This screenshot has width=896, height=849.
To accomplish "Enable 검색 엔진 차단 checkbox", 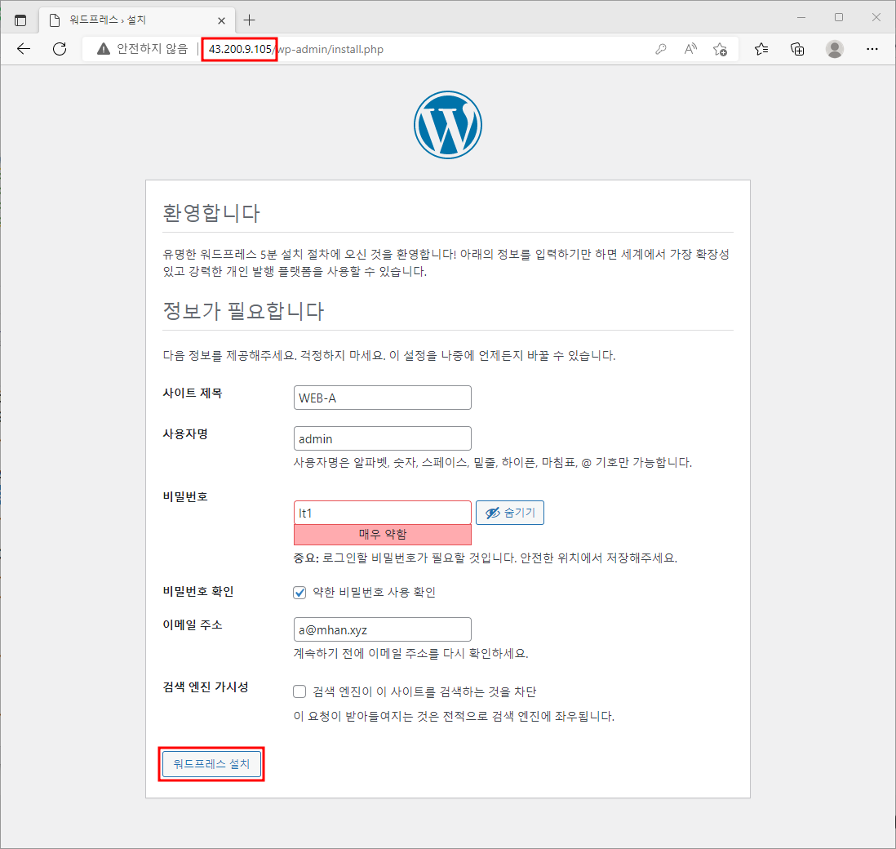I will [x=299, y=691].
